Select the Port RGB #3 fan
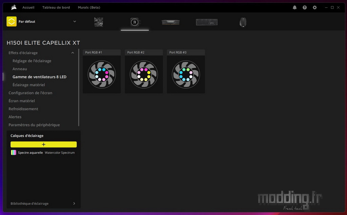Viewport: 347px width, 215px height. coord(186,74)
